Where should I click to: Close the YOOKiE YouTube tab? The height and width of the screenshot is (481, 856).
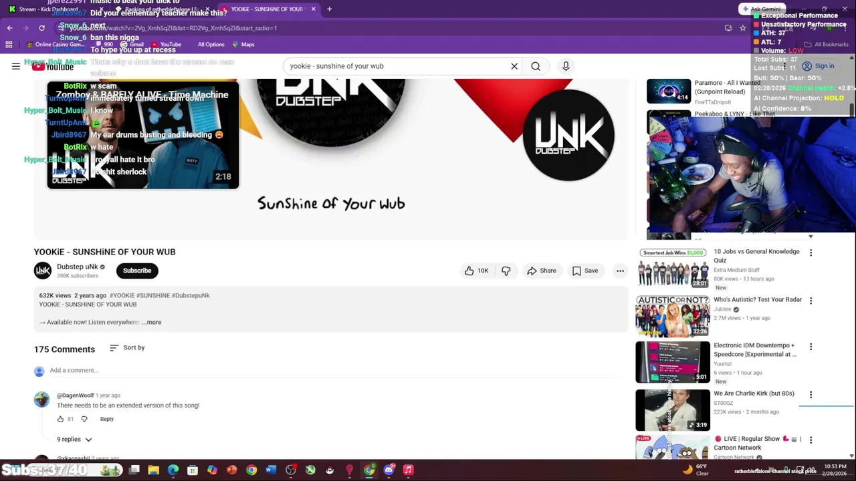point(313,9)
